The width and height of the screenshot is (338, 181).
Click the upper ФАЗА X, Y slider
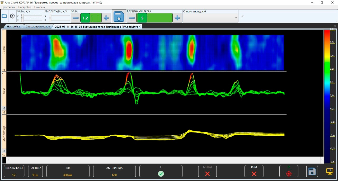coord(32,16)
